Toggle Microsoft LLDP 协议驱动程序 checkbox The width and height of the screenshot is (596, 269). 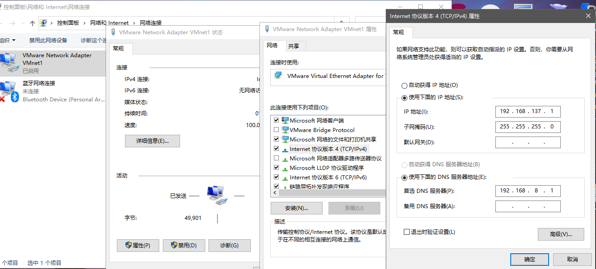click(x=277, y=168)
